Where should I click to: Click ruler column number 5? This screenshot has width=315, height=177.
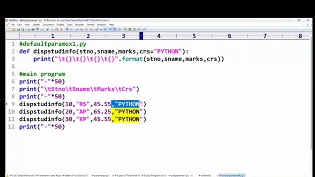[x=194, y=36]
